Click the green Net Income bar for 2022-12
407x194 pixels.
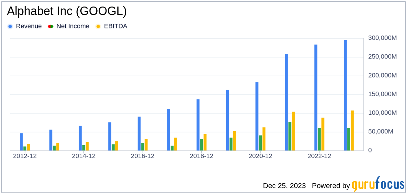tap(320, 139)
